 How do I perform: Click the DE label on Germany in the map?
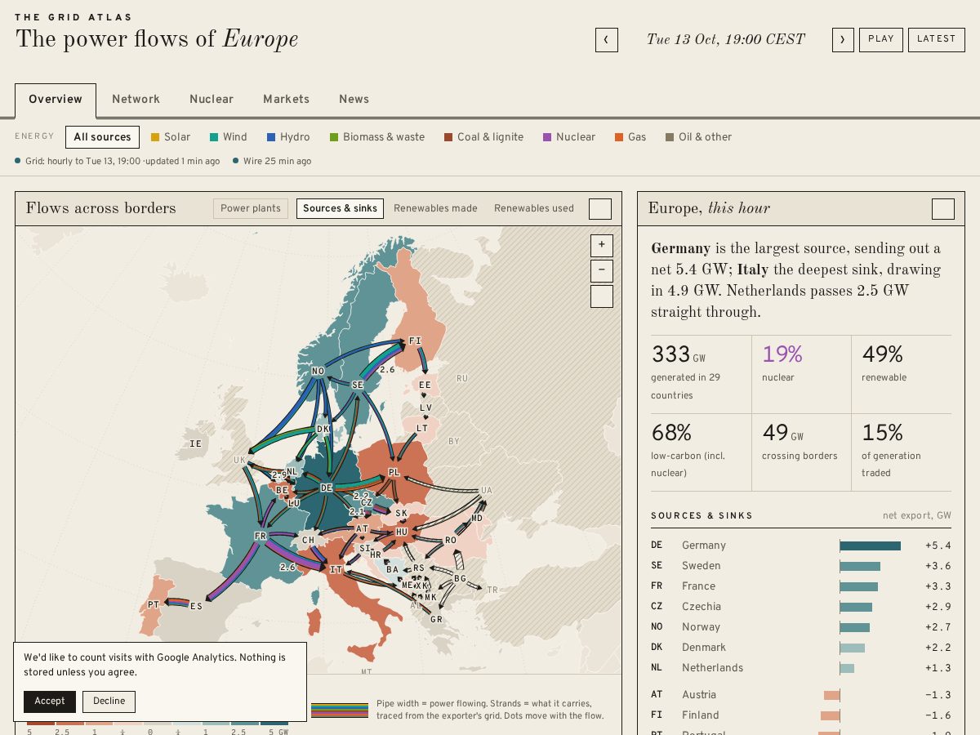coord(327,488)
